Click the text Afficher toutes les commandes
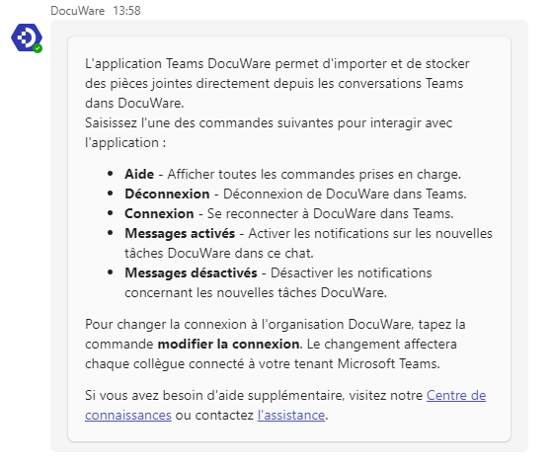This screenshot has height=466, width=552. pyautogui.click(x=263, y=174)
